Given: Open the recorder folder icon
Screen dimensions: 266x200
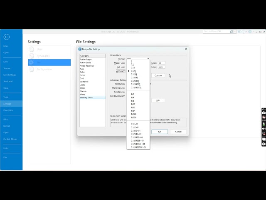Looking at the screenshot, I should [x=264, y=139].
